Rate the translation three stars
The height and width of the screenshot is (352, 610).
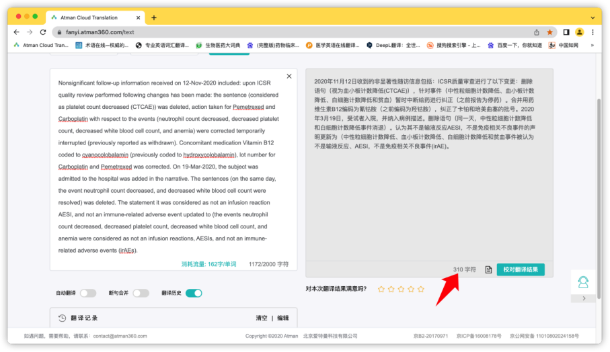pyautogui.click(x=401, y=289)
